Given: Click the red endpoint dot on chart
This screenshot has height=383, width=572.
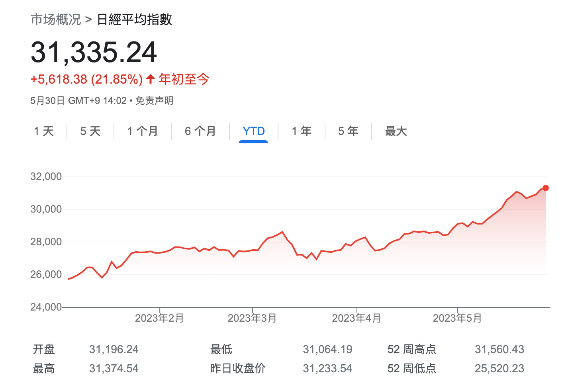Looking at the screenshot, I should tap(546, 188).
